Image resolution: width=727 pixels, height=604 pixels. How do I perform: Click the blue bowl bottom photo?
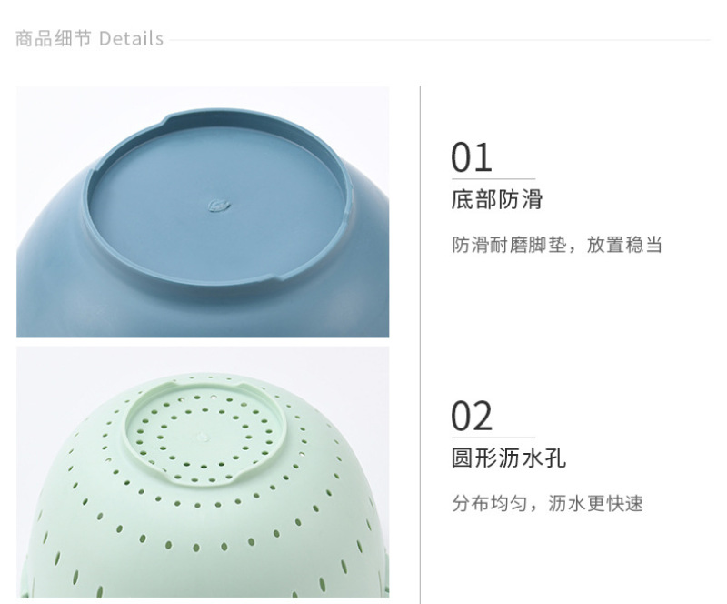click(x=203, y=212)
